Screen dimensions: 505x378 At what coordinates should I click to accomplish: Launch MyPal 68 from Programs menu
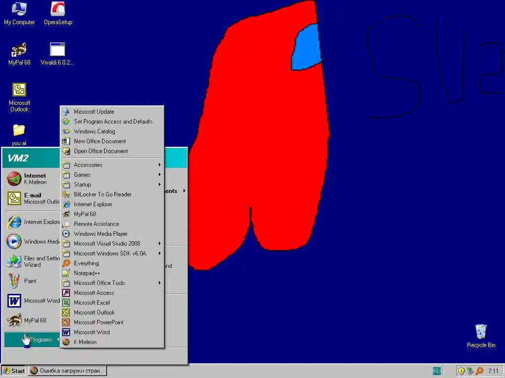click(112, 214)
